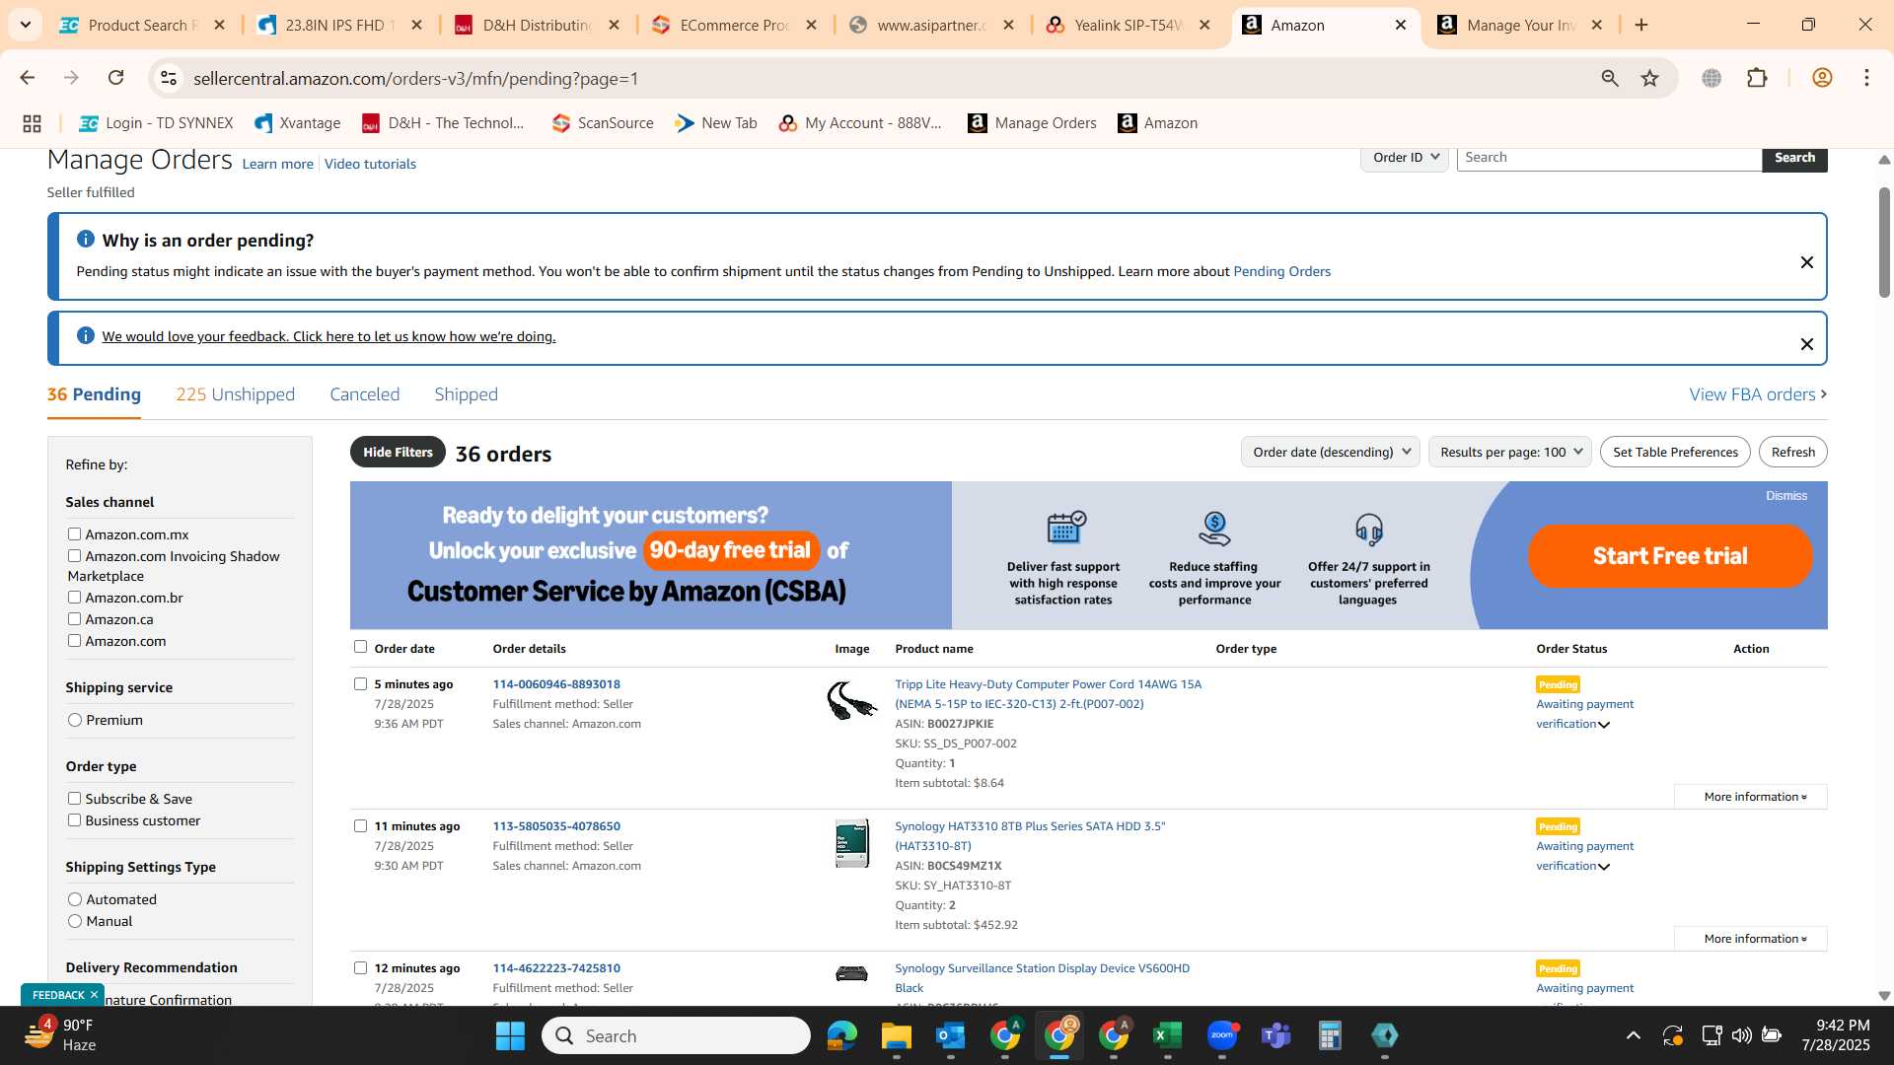Close the feedback request banner
1894x1065 pixels.
[1807, 344]
